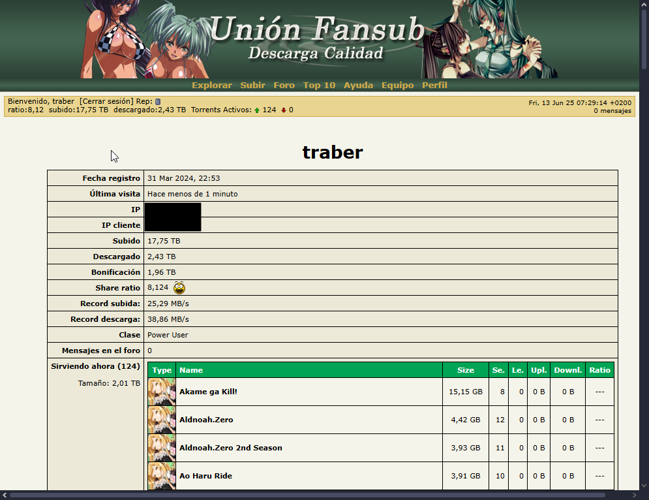The width and height of the screenshot is (649, 500).
Task: Click the Tamaño: 2,01 TB text
Action: coord(110,383)
